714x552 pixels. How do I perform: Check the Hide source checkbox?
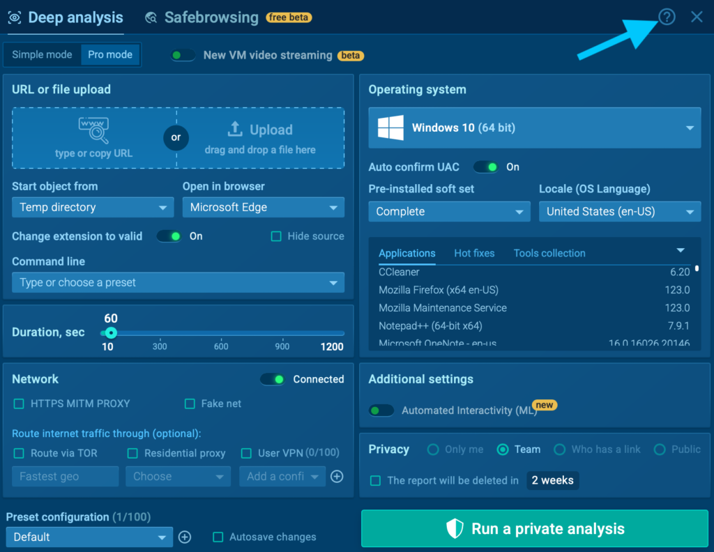coord(276,236)
